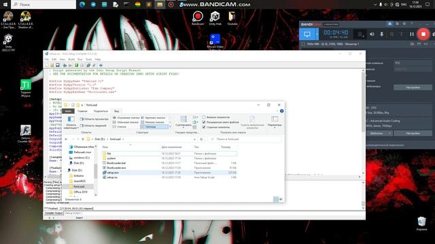
Task: Switch to Compiler Output tab
Action: [54, 213]
